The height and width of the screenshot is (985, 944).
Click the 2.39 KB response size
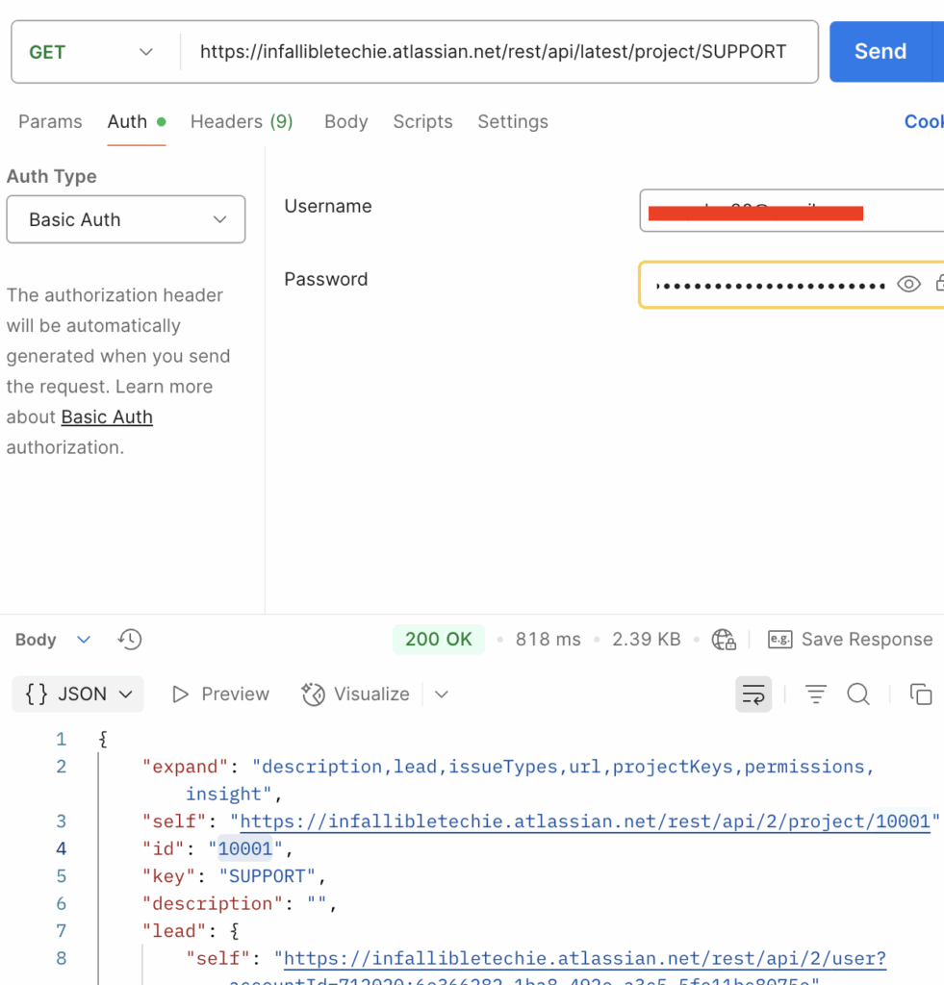(646, 640)
